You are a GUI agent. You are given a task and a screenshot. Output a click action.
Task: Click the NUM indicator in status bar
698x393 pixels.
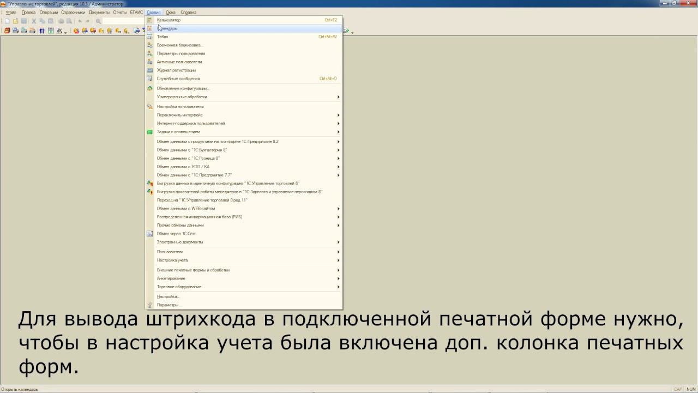(x=690, y=389)
